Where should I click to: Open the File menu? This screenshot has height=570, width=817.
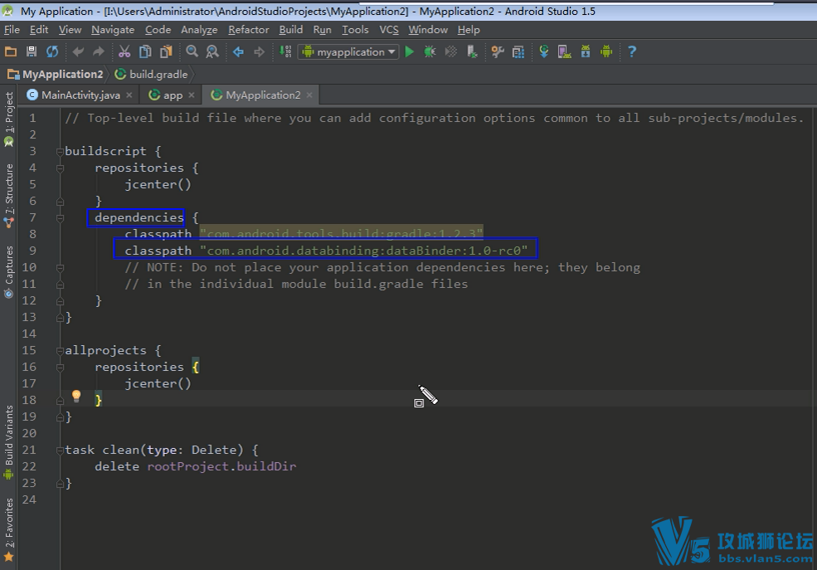tap(12, 30)
